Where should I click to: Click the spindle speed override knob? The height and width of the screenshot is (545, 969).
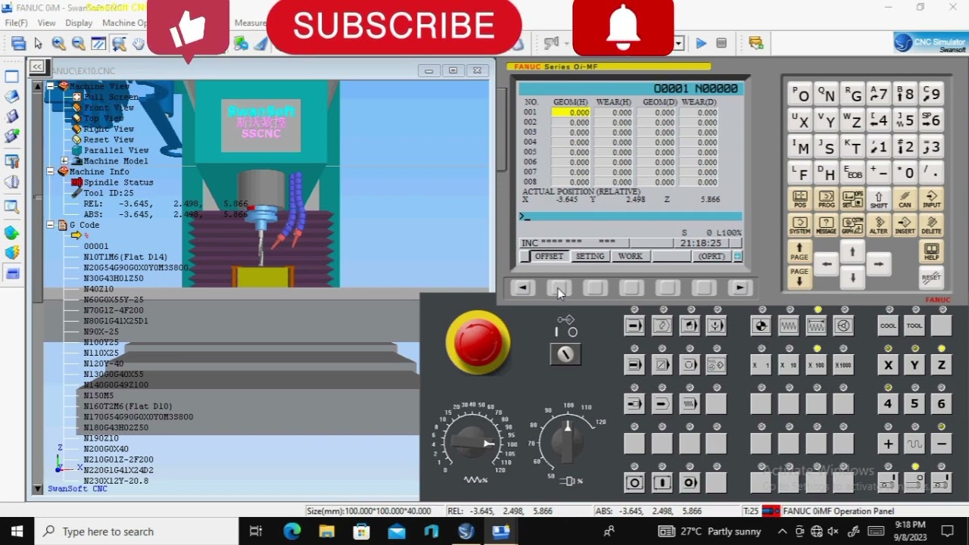click(x=566, y=441)
